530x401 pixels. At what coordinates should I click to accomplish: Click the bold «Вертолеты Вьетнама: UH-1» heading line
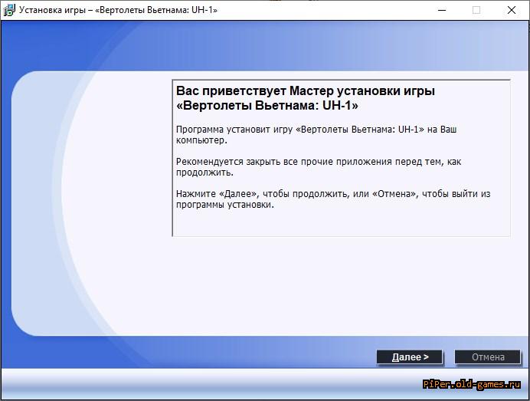267,106
